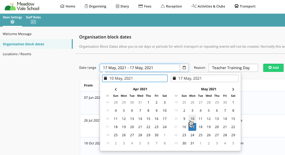Select 30 April in the Apr 2021 calendar
The width and height of the screenshot is (285, 155).
156,135
